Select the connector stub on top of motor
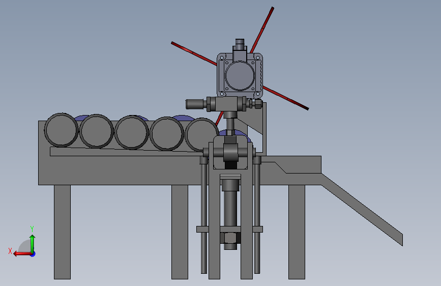 tap(240, 44)
